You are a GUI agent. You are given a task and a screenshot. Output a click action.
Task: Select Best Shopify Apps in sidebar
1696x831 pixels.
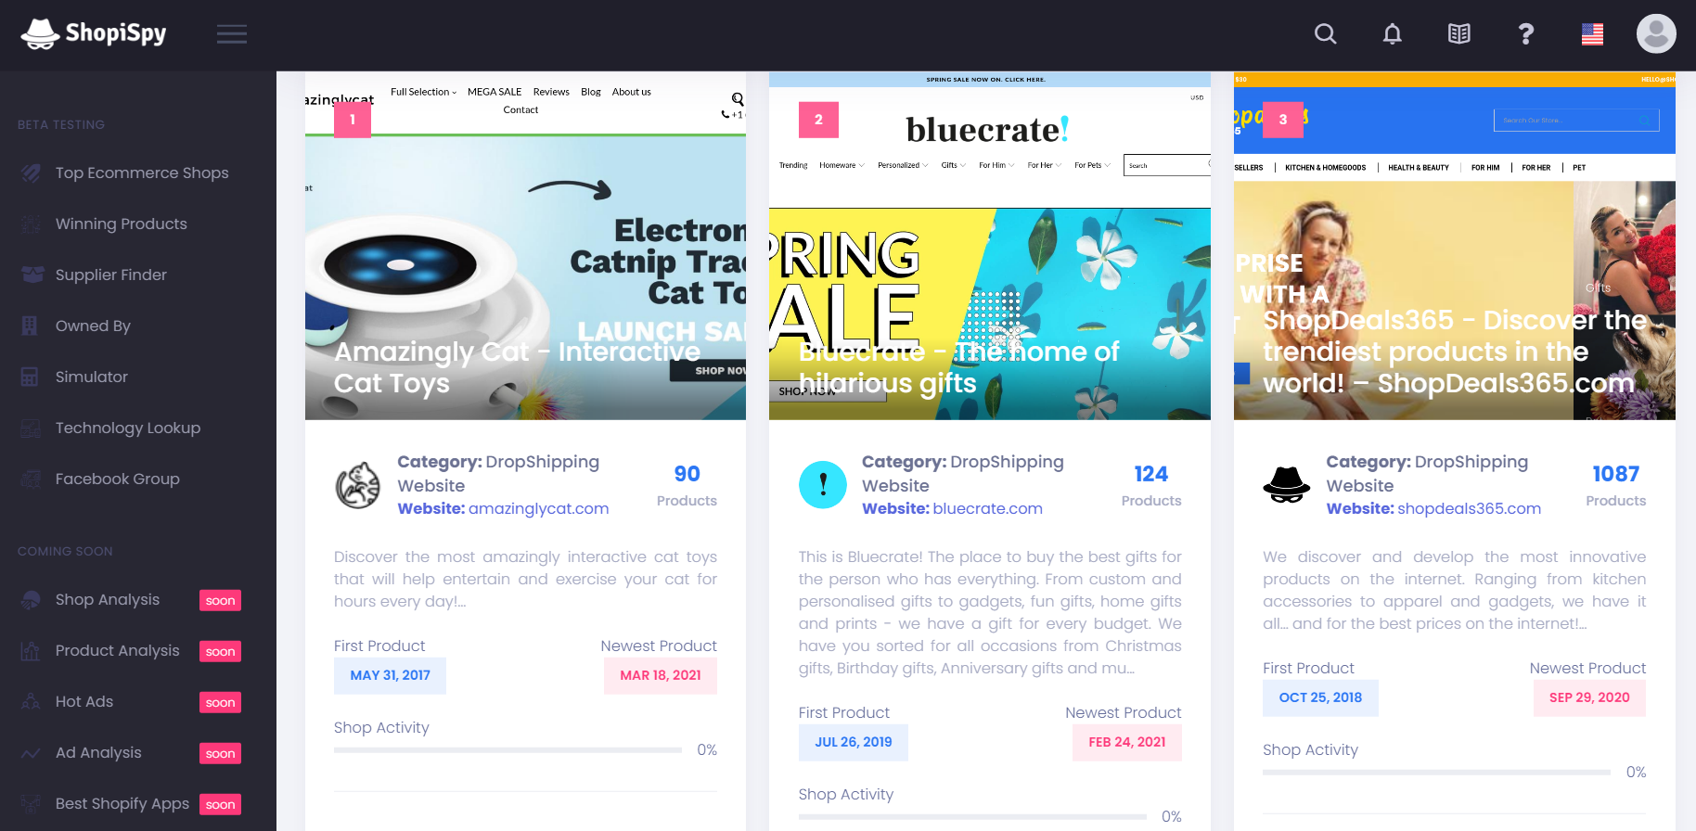[x=122, y=804]
